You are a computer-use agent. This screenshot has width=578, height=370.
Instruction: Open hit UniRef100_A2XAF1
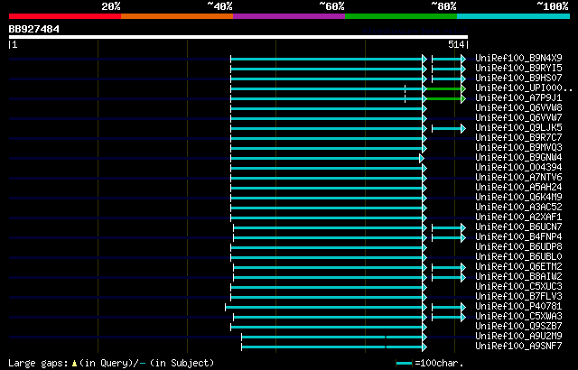coord(518,217)
